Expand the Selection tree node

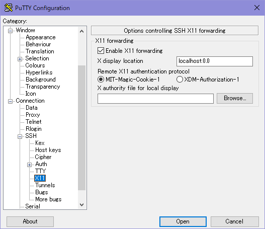tap(20, 59)
